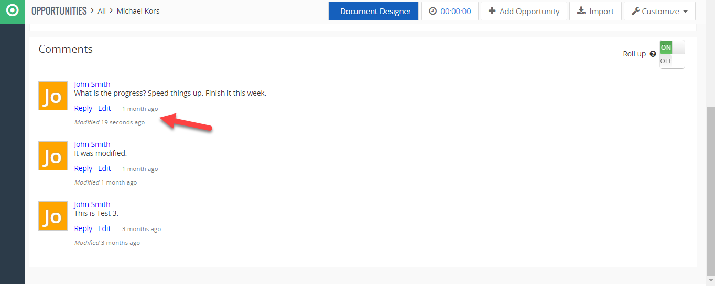Viewport: 715px width, 286px height.
Task: Click the Roll up help question icon
Action: 653,54
